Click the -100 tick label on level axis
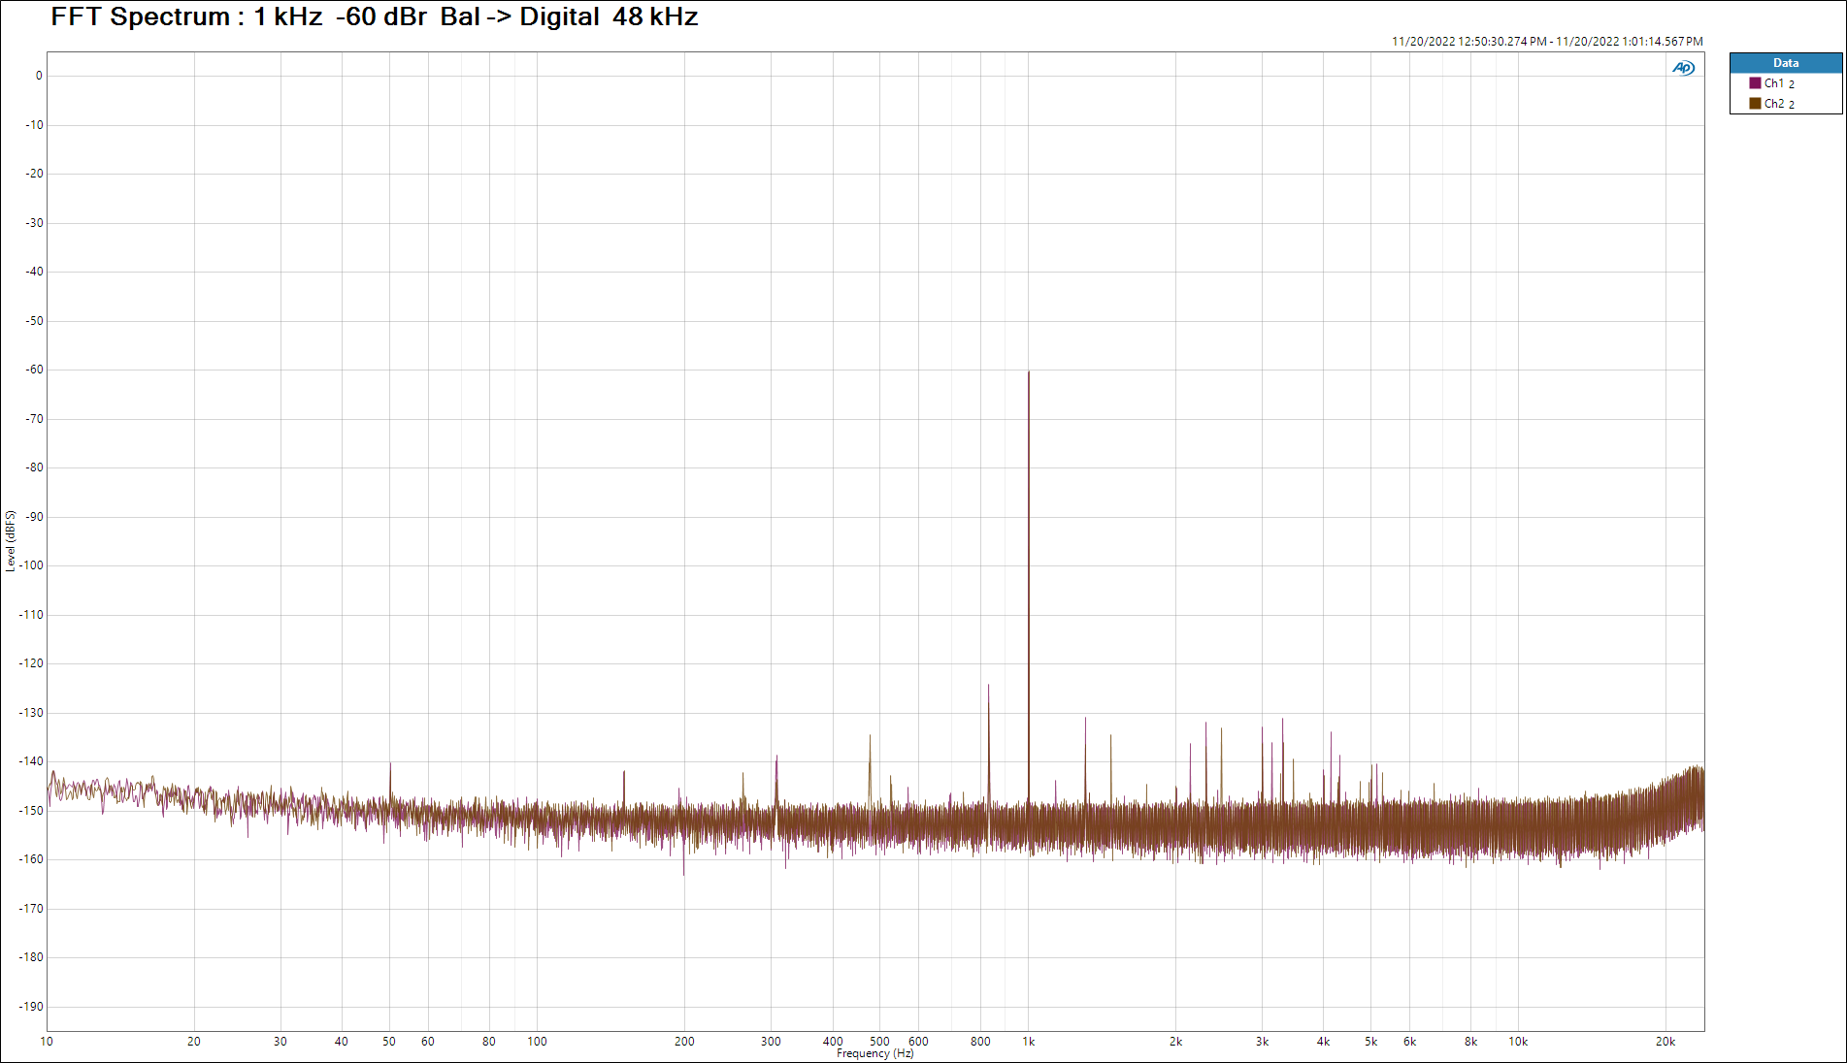Screen dimensions: 1847x1063 [31, 565]
